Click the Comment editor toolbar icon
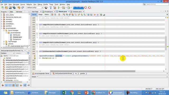169x95 pixels. [x=101, y=15]
